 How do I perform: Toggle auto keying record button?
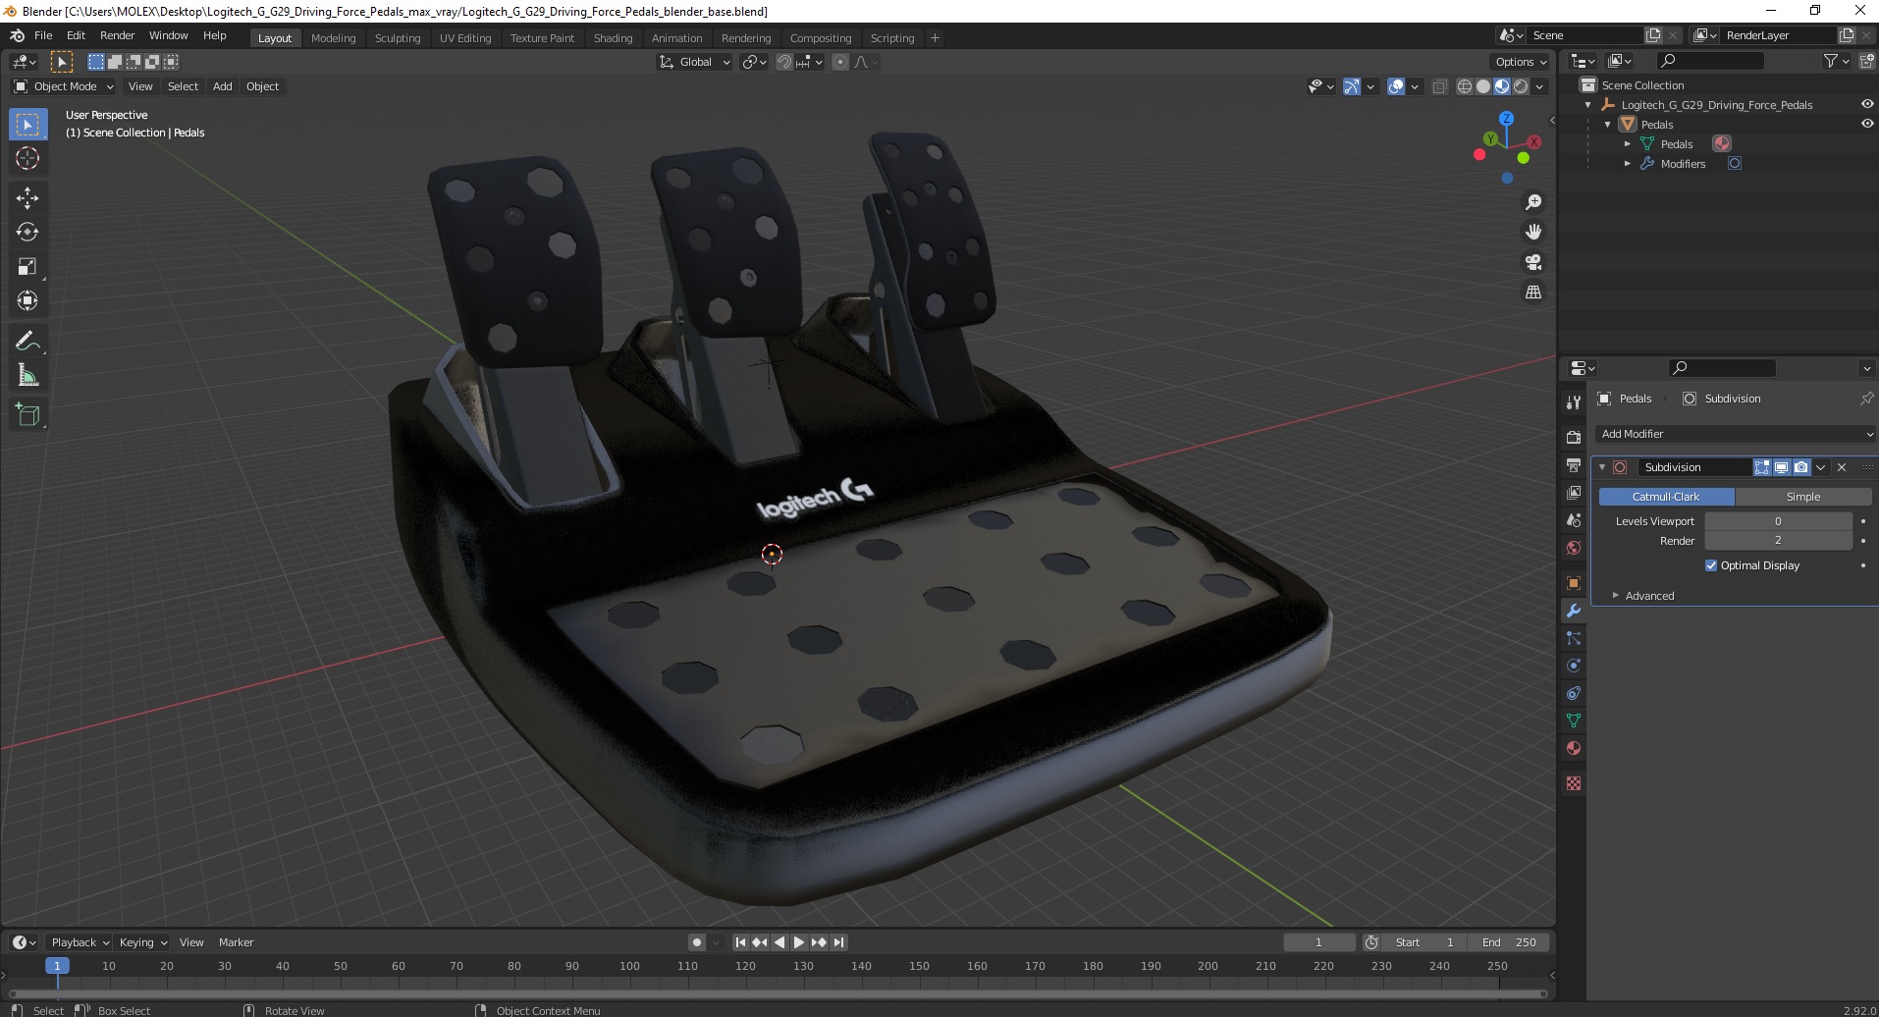click(697, 942)
